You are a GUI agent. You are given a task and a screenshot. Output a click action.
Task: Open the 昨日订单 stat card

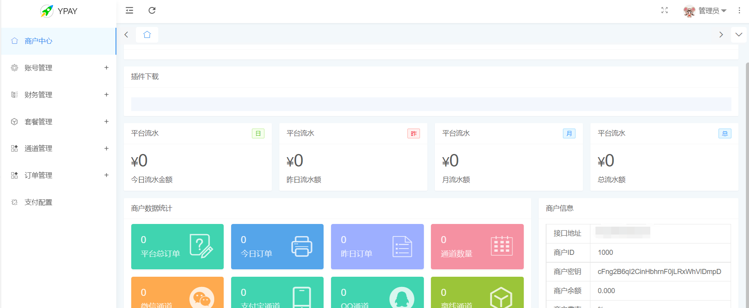[377, 247]
